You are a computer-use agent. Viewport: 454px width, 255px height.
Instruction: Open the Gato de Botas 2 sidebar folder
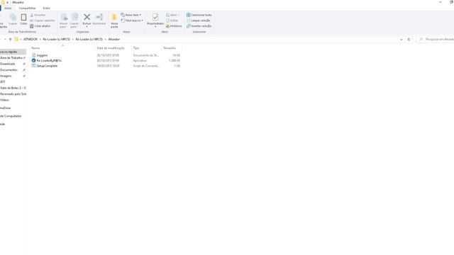pyautogui.click(x=13, y=88)
